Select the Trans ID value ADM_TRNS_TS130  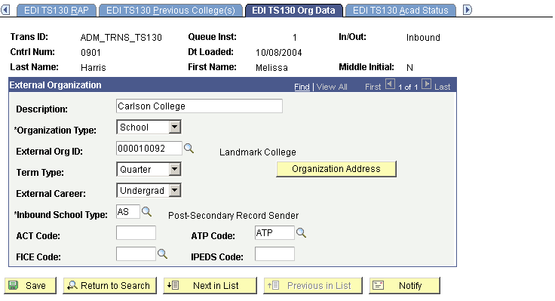[x=121, y=38]
